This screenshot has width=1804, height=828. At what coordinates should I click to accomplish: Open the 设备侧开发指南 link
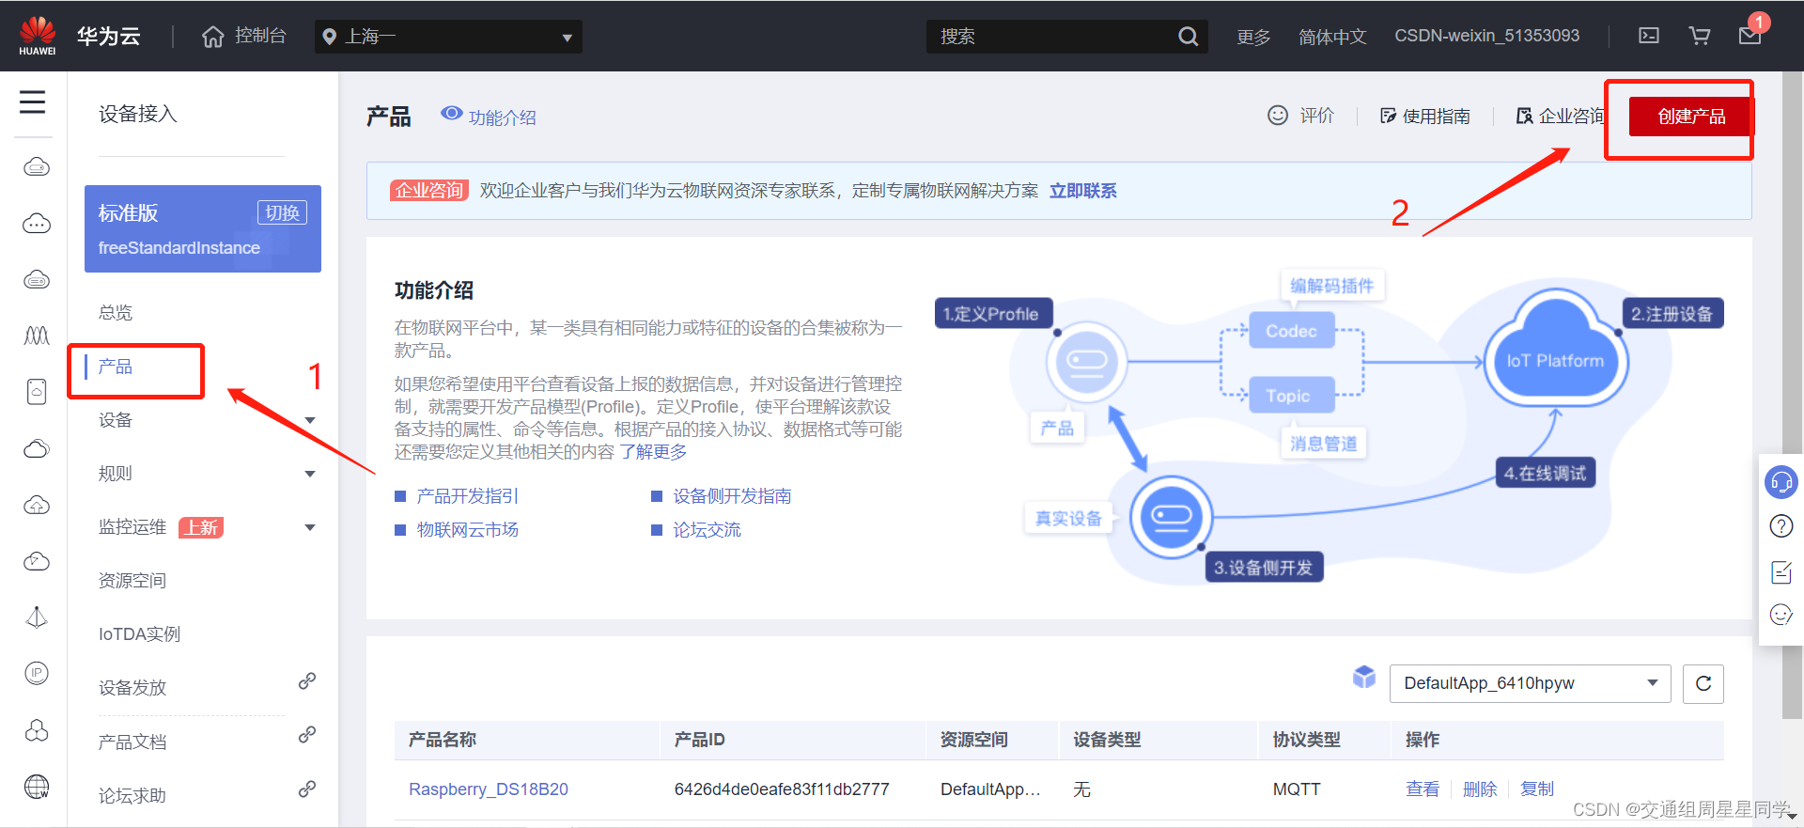(732, 496)
